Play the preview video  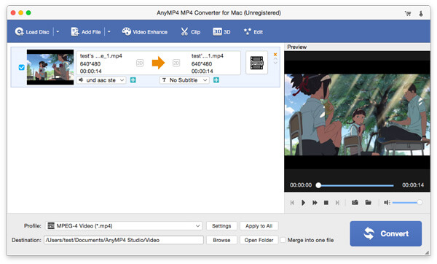[303, 203]
